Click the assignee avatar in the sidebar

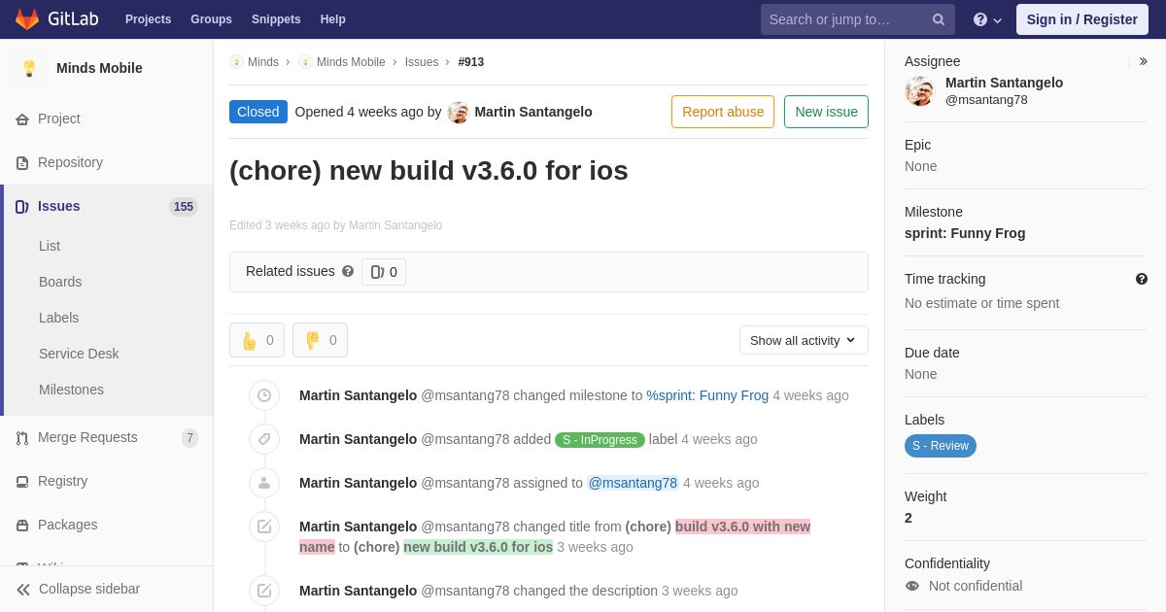919,91
